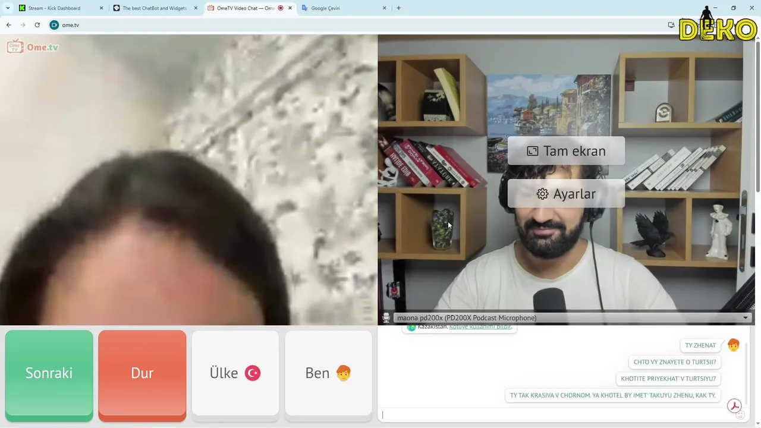
Task: Click the Adobe Acrobat icon in the chat
Action: coord(735,406)
